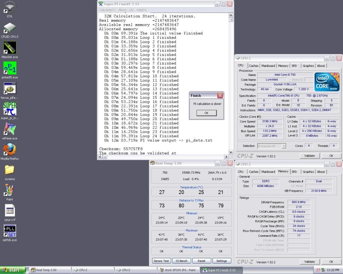The width and height of the screenshot is (343, 274).
Task: Select CPU tab in lower CPU-Z
Action: 241,172
